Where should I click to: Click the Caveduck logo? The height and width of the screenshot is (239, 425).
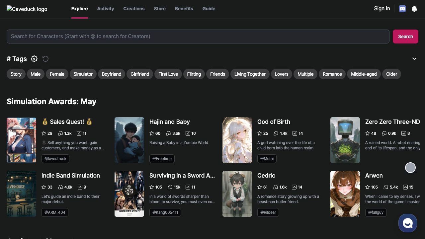(27, 9)
